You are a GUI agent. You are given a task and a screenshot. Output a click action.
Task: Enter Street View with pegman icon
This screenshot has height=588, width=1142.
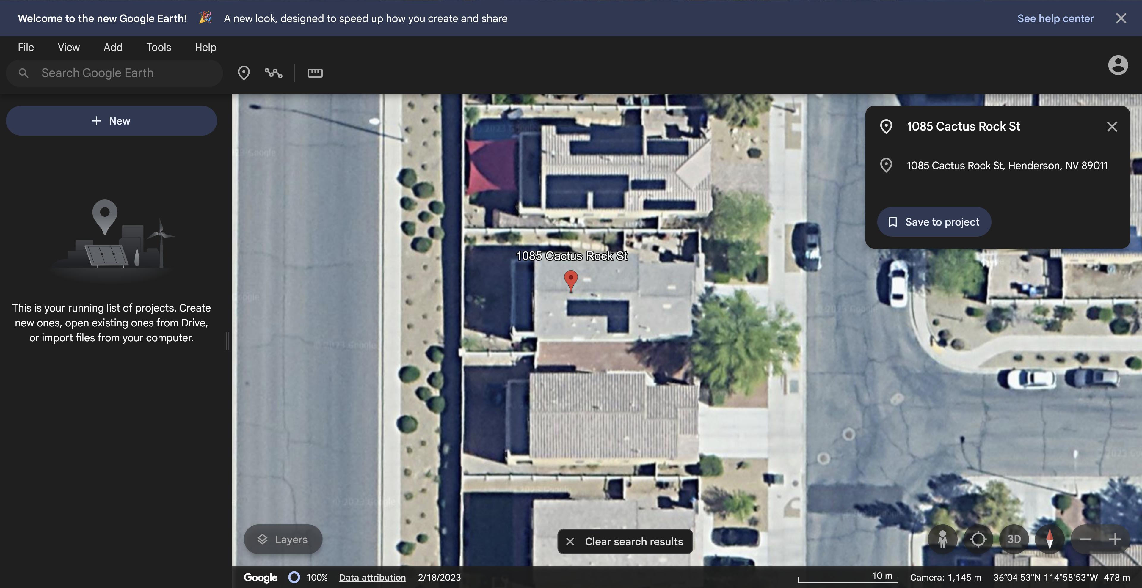tap(942, 539)
